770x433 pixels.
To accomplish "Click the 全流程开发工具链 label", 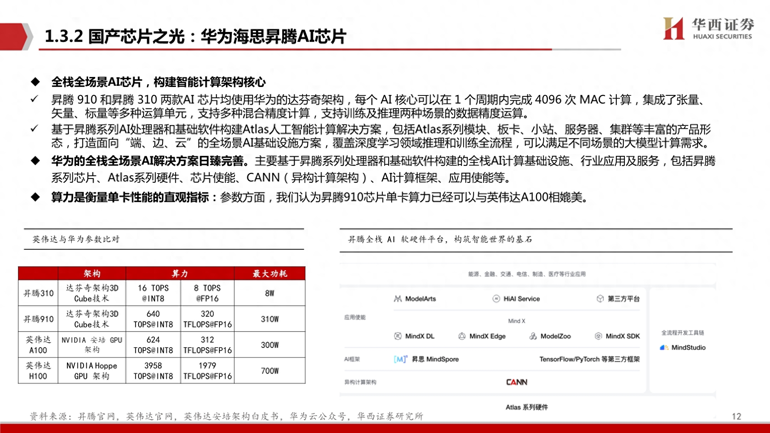I will 682,333.
